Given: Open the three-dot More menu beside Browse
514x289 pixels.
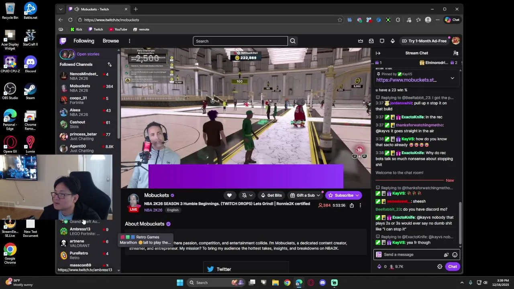Looking at the screenshot, I should pos(129,41).
